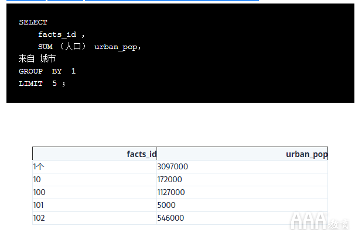Click the longest blue bar above code block
Image resolution: width=355 pixels, height=233 pixels.
[x=172, y=1]
